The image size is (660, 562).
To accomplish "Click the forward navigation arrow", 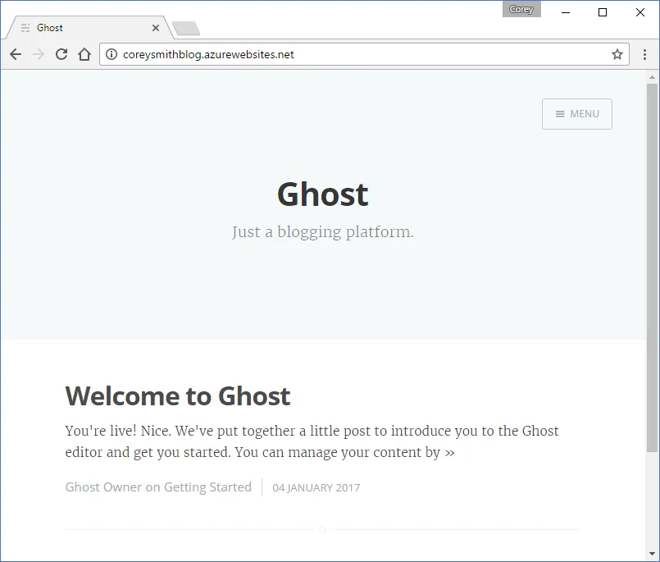I will 39,54.
